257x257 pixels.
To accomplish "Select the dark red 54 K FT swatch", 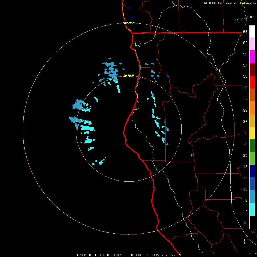I will [252, 69].
